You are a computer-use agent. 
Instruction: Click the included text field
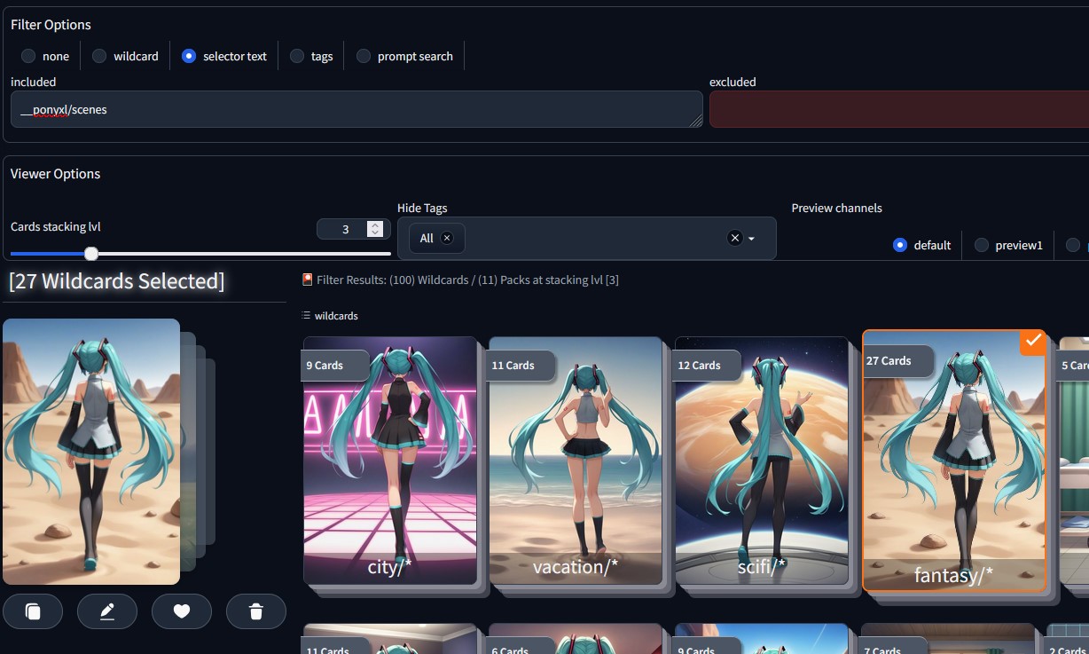355,109
